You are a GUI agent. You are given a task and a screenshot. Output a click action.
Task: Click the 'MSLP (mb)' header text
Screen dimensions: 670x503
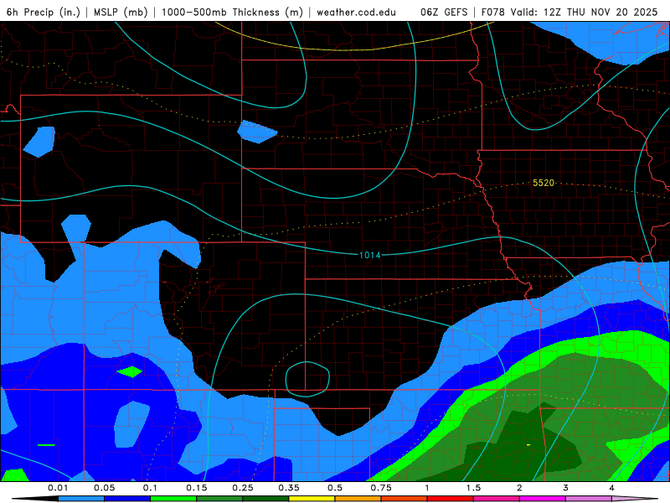121,12
